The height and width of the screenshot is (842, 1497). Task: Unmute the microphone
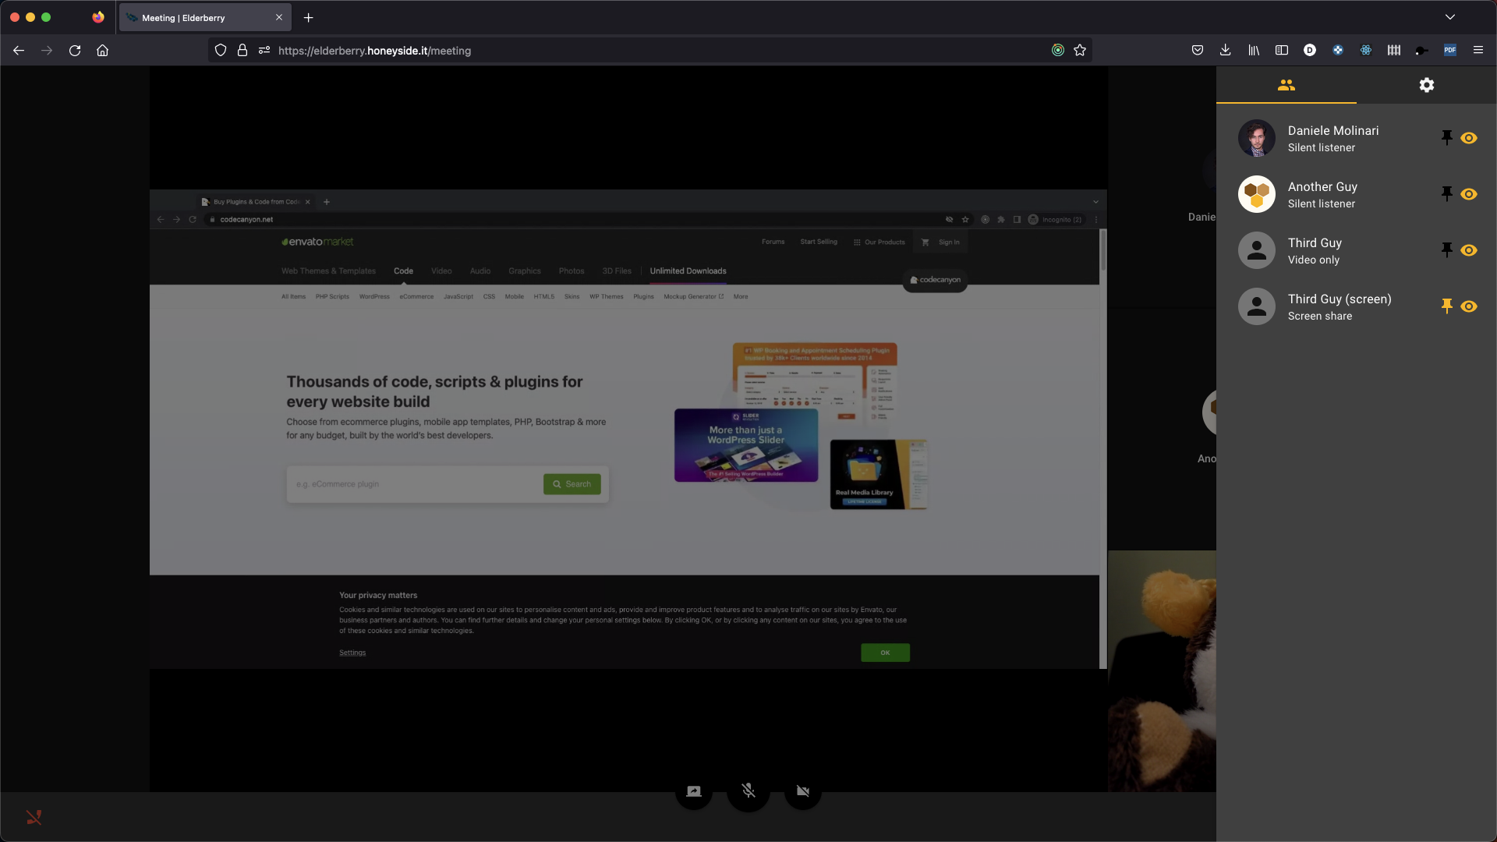[748, 791]
